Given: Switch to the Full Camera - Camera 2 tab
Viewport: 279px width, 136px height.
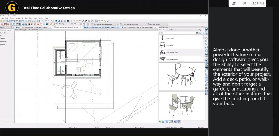Looking at the screenshot, I should [101, 27].
